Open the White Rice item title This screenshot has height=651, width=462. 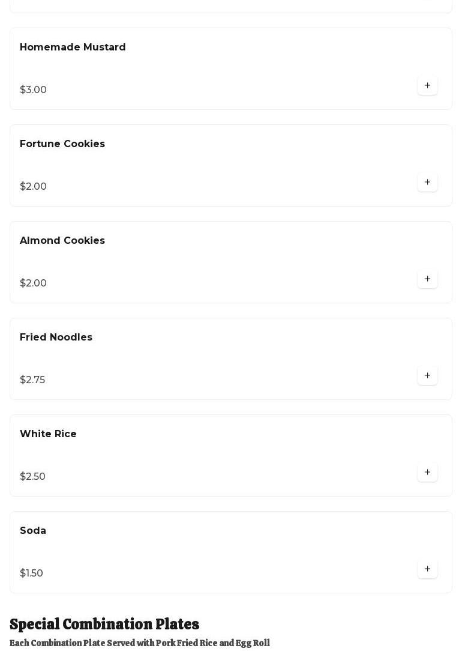click(x=48, y=434)
